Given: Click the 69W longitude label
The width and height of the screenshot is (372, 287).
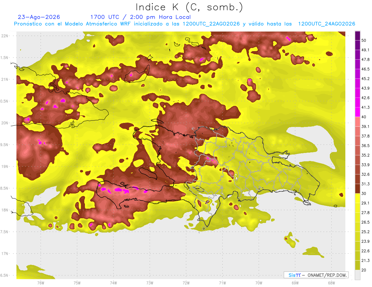Looking at the screenshot, I should pos(295,283).
